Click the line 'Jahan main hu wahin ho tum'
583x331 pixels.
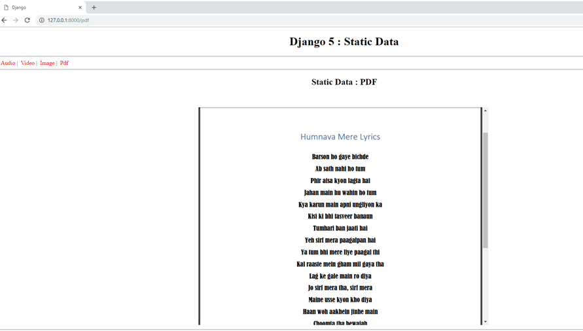340,192
